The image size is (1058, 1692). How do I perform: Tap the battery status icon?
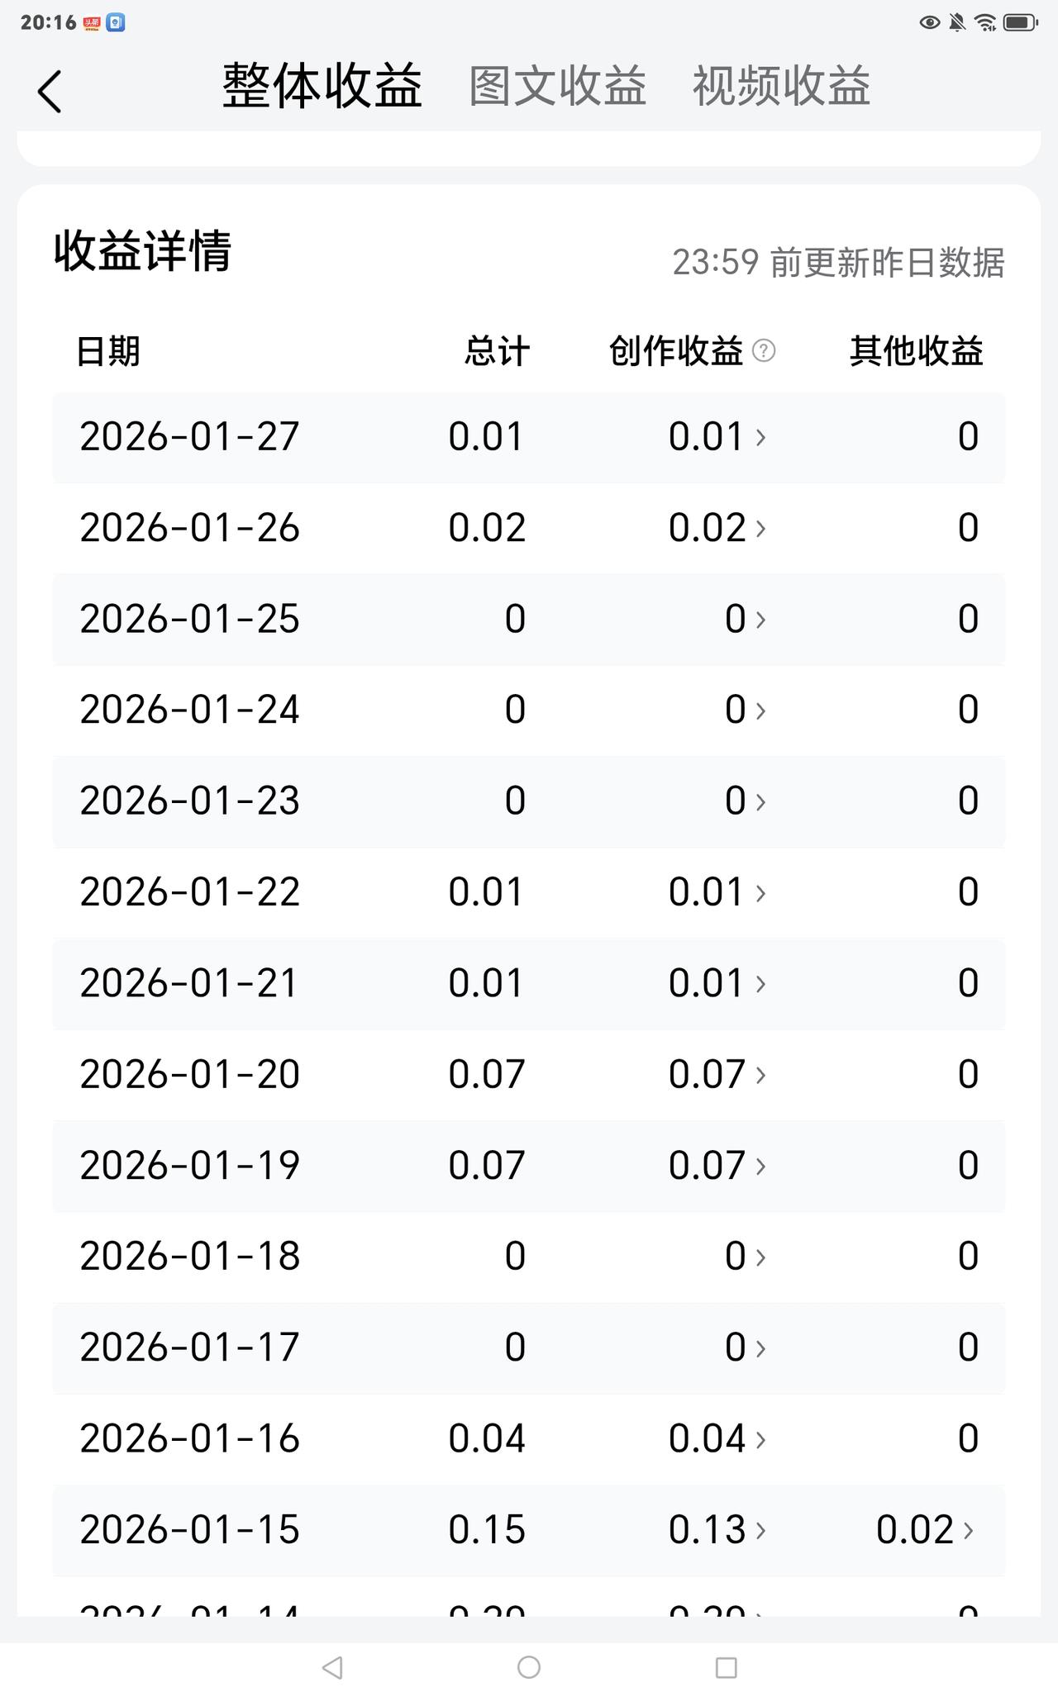pos(1020,23)
